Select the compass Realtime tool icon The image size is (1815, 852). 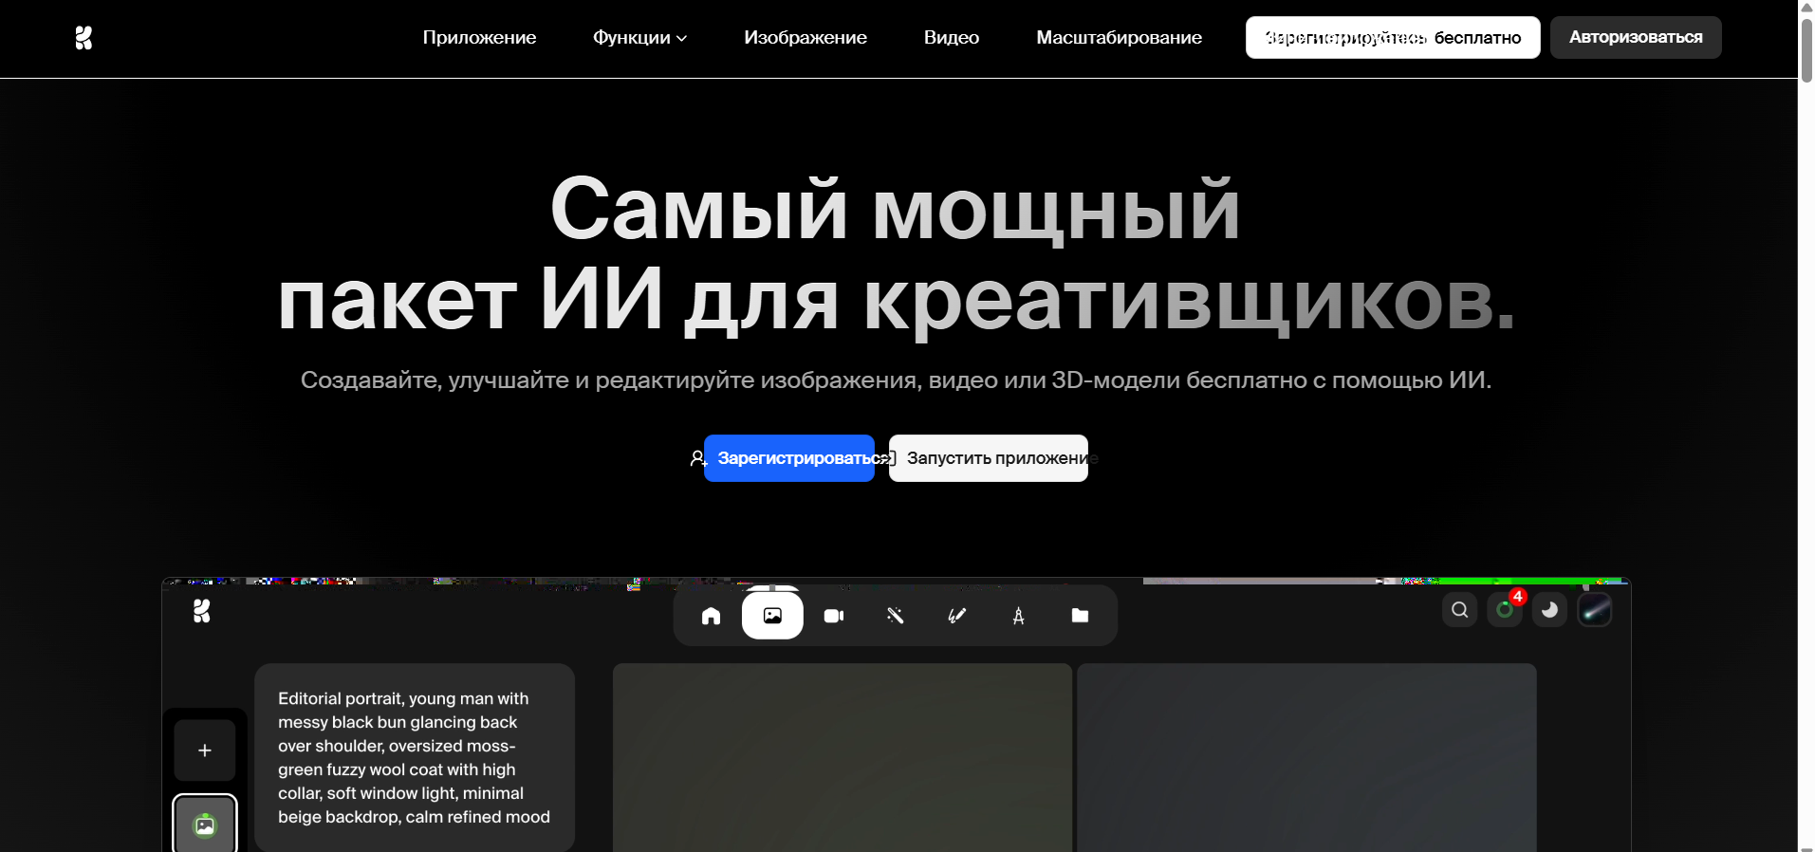(1018, 616)
